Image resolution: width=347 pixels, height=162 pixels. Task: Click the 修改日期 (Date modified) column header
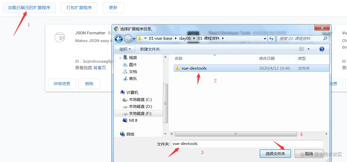coord(267,59)
